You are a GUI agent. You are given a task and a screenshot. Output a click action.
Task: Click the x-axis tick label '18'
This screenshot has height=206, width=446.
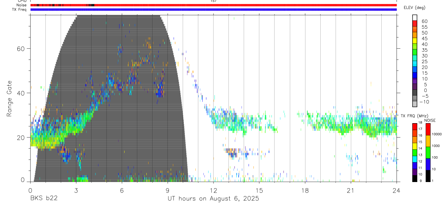[305, 190]
